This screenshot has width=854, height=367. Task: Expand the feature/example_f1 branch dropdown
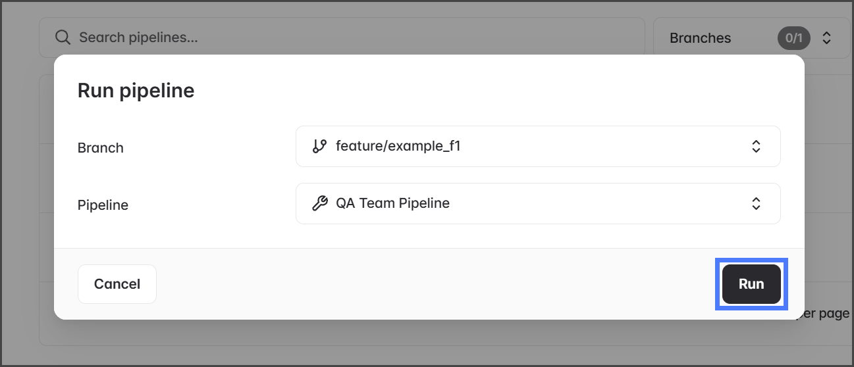pyautogui.click(x=537, y=146)
